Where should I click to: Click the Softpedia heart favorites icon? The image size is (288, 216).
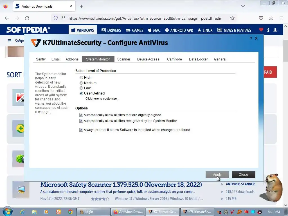(x=261, y=30)
